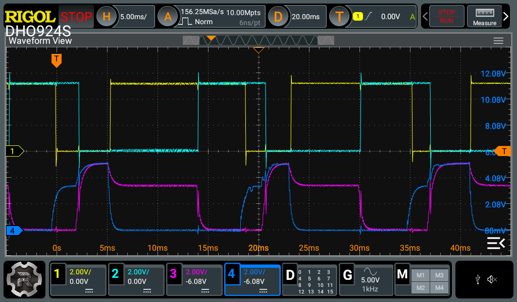Screen dimensions: 517x302
Task: Click the orange A acquisition icon
Action: [x=168, y=17]
